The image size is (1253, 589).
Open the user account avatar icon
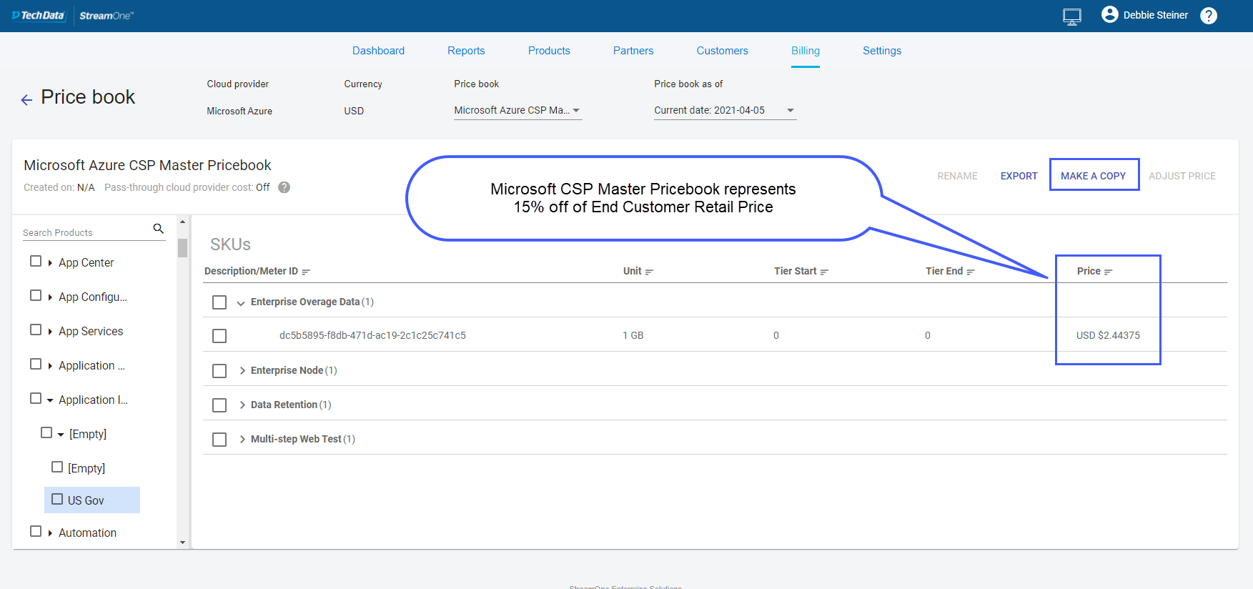click(x=1109, y=14)
